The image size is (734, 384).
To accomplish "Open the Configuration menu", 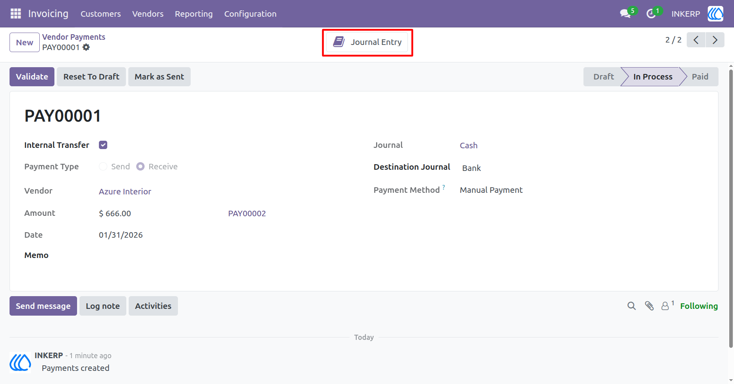I will point(250,14).
